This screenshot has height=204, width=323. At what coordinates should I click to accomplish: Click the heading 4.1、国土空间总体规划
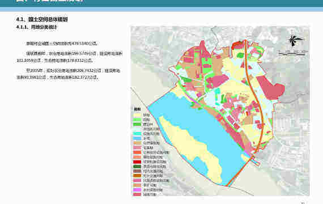click(x=42, y=19)
